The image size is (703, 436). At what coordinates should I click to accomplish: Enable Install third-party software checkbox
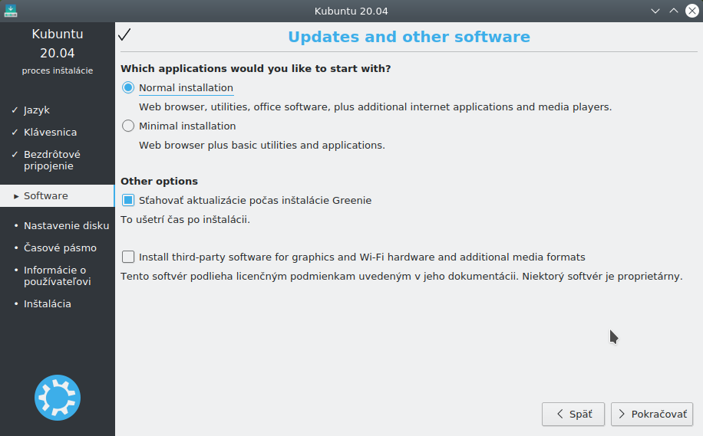(x=128, y=257)
